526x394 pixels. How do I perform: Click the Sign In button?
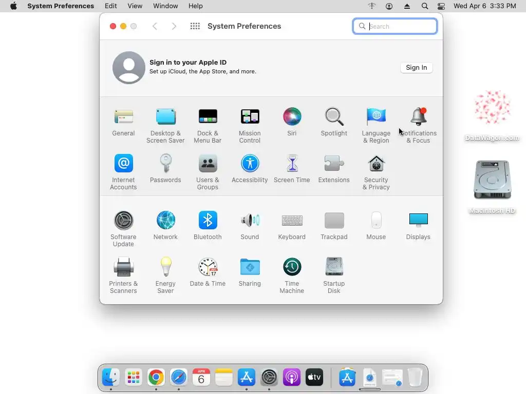pos(416,68)
